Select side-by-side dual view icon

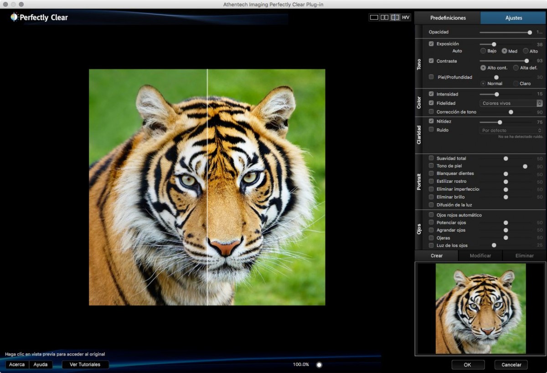pos(385,17)
